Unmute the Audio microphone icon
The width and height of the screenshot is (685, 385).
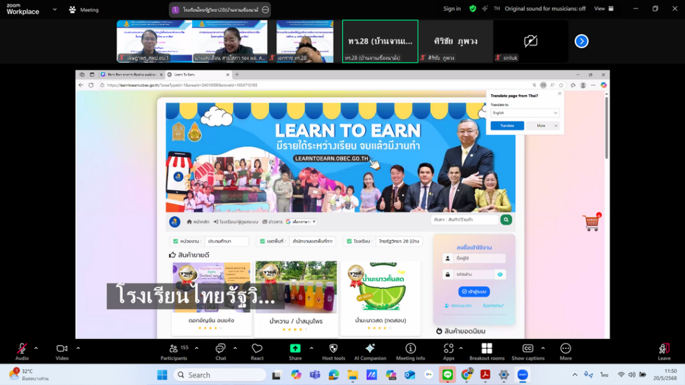point(22,348)
